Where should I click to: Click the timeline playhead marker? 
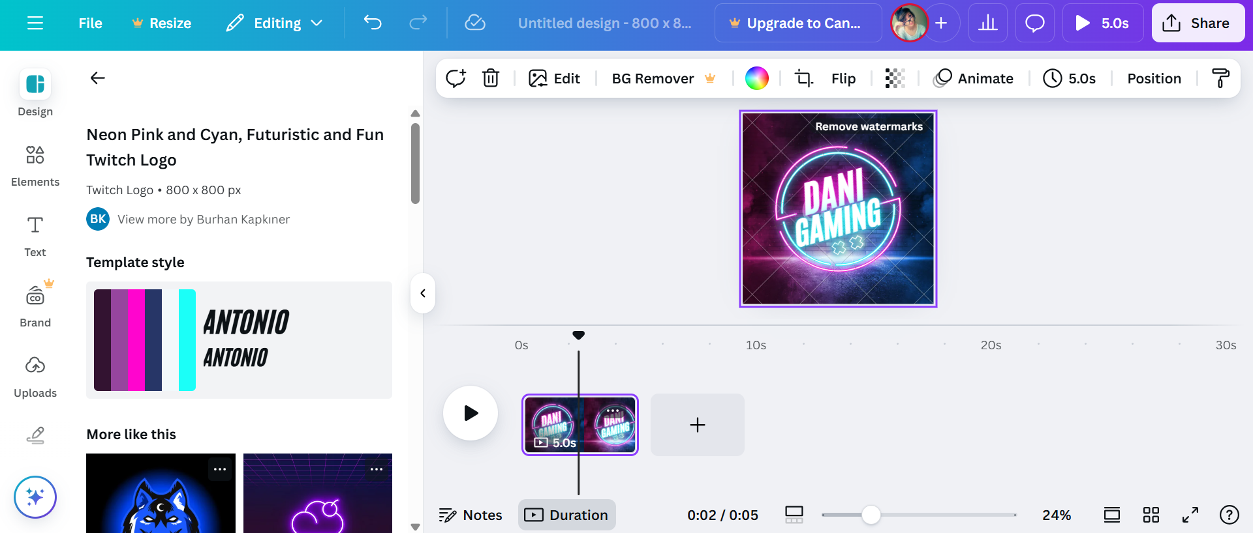578,335
